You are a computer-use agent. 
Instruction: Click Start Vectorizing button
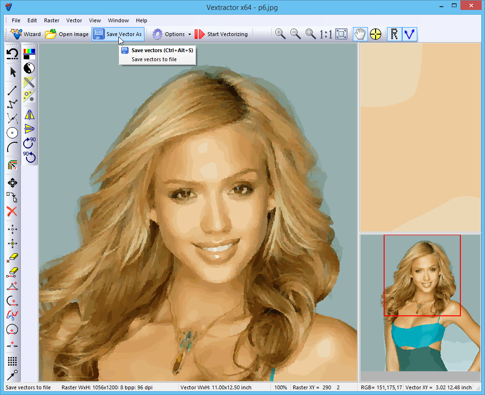(x=221, y=34)
